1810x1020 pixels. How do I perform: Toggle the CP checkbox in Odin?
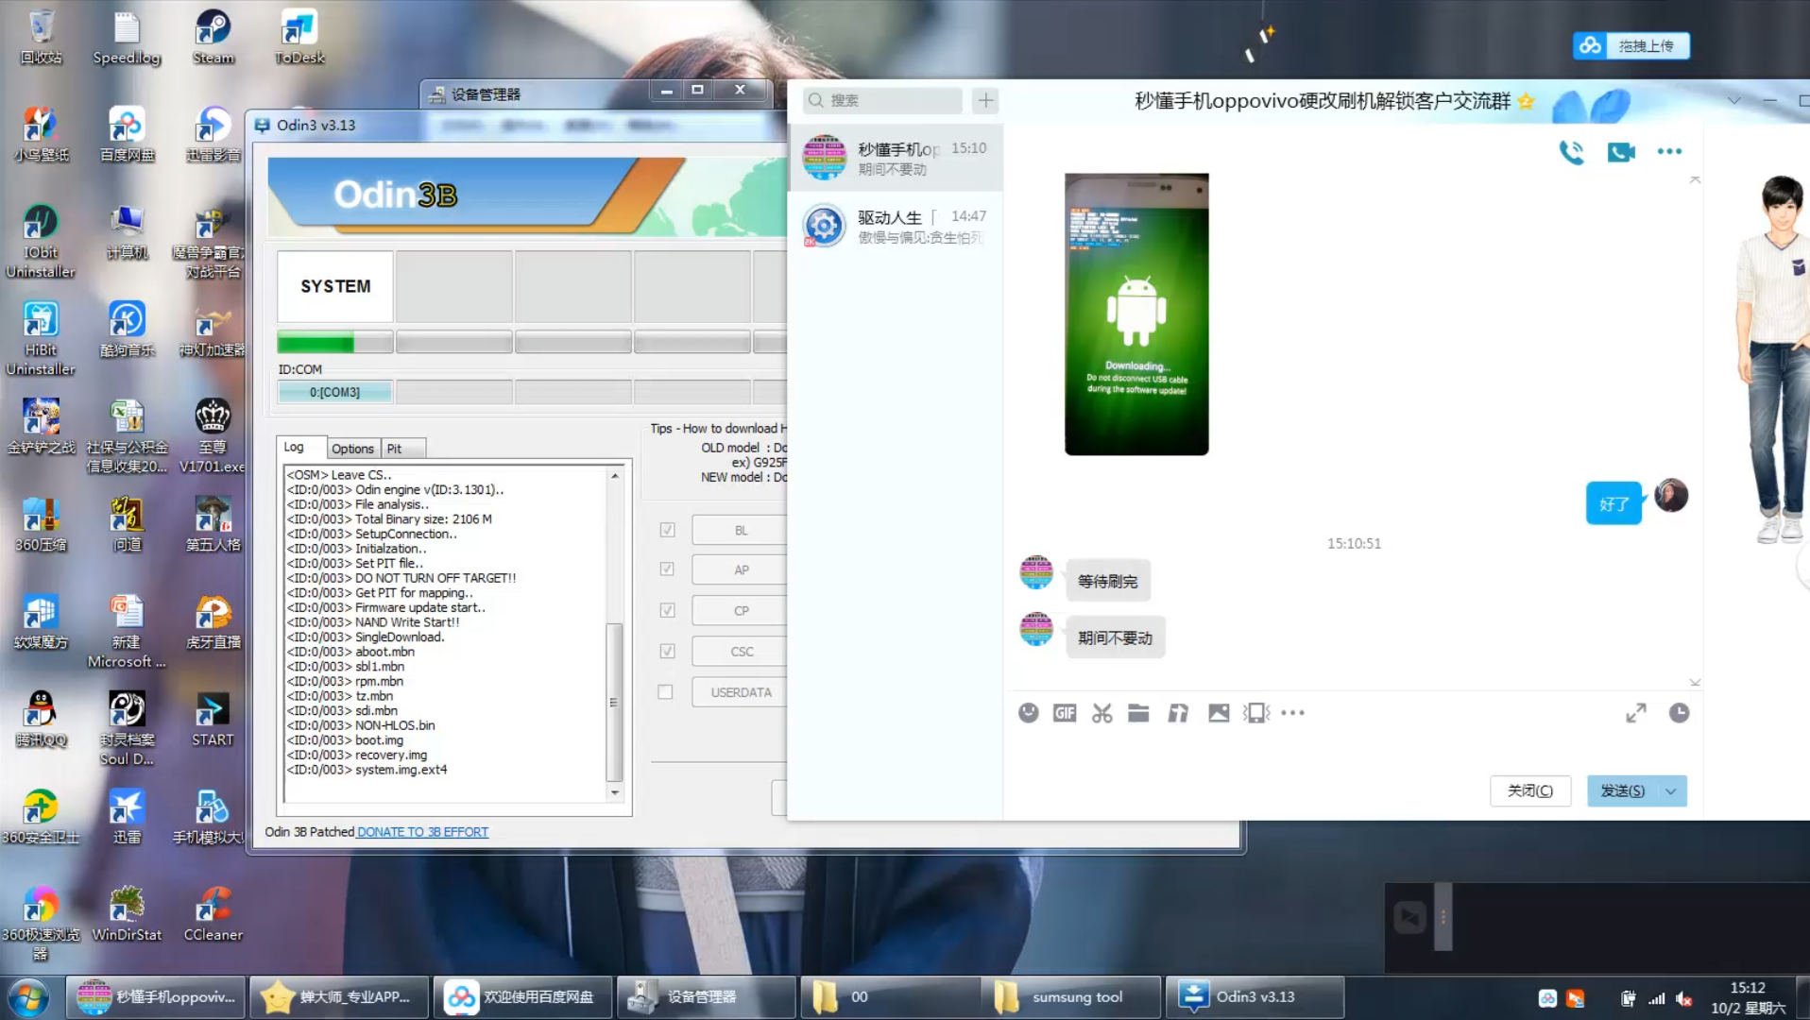(667, 610)
